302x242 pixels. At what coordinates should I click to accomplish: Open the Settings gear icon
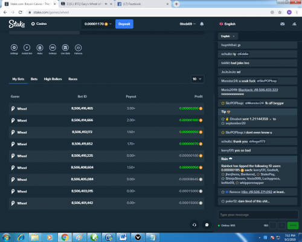coord(14,48)
